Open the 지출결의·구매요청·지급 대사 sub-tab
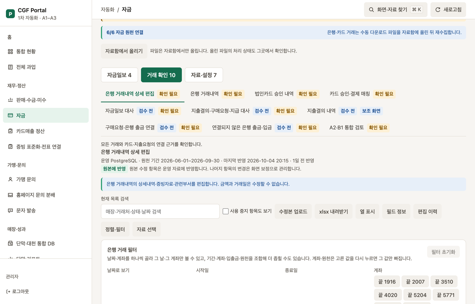Viewport: 475px width, 304px height. [243, 111]
